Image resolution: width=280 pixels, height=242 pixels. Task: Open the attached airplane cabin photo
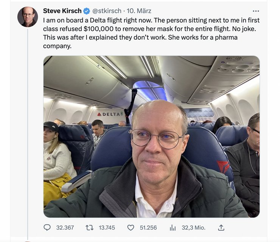[151, 137]
